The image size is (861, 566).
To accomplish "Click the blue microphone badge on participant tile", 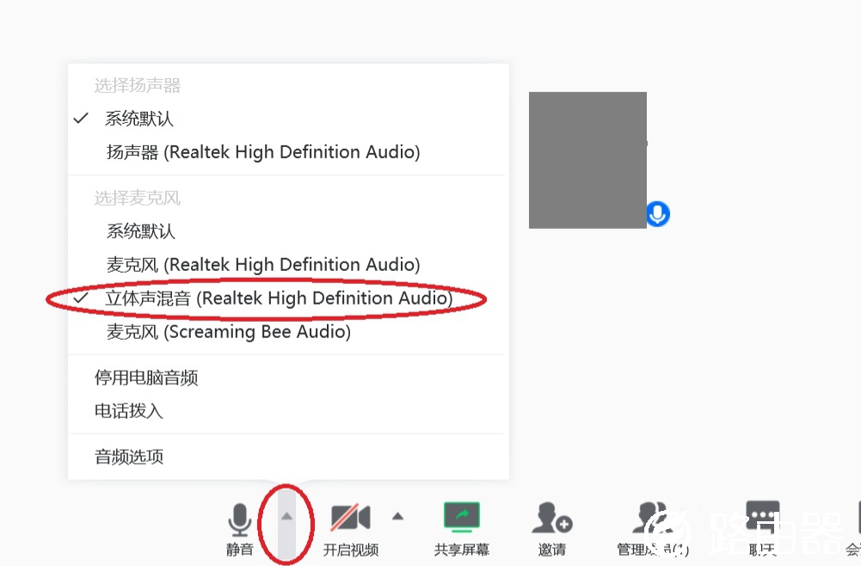I will [658, 214].
